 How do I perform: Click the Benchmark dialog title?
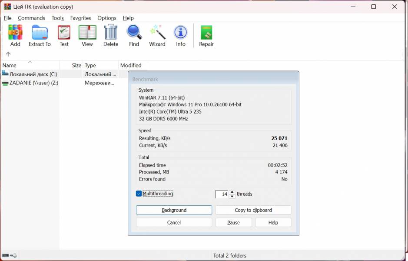(145, 79)
